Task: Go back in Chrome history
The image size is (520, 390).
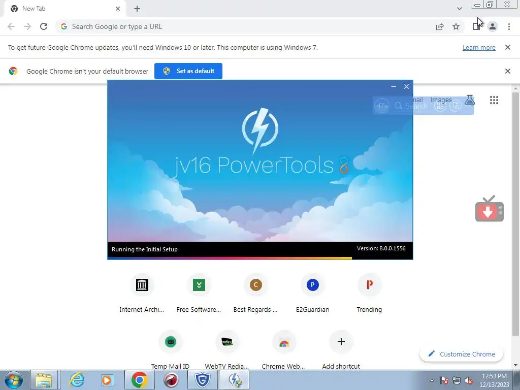Action: (x=11, y=26)
